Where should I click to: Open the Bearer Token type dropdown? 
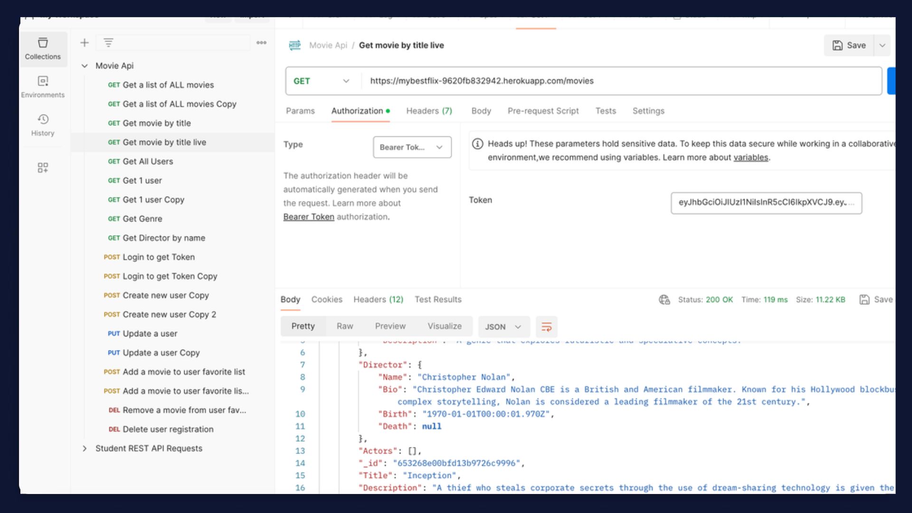tap(411, 147)
